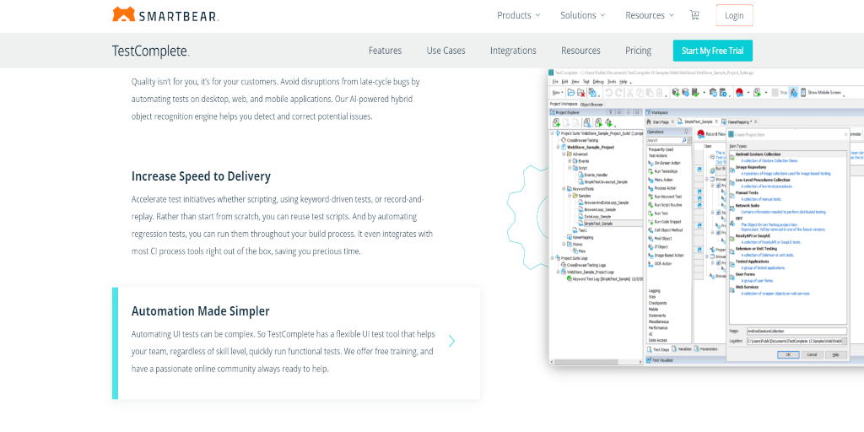This screenshot has width=864, height=432.
Task: Click the Redo arrow in TestComplete toolbar
Action: (x=618, y=93)
